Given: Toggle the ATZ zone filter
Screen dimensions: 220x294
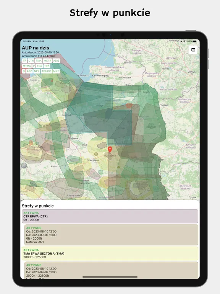Looking at the screenshot, I should coord(29,71).
